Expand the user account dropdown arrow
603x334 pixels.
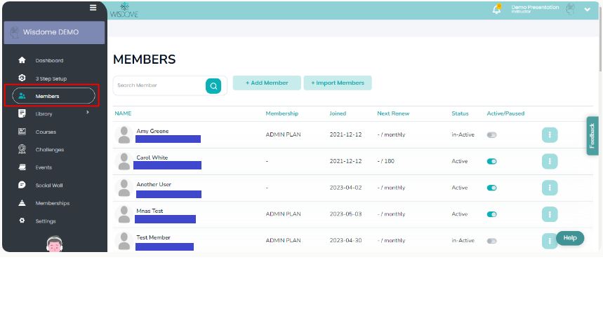coord(588,10)
